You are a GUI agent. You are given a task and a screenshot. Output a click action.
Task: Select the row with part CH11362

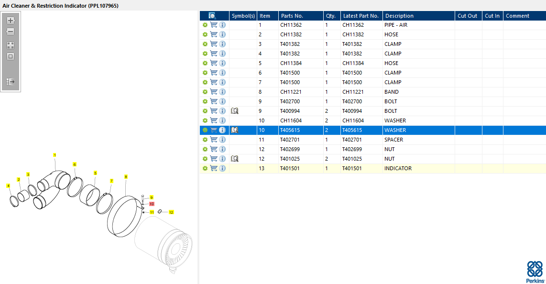372,25
